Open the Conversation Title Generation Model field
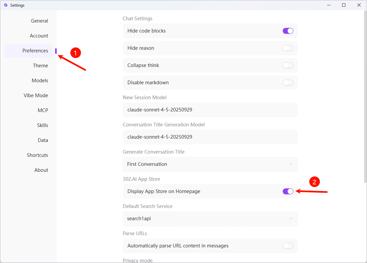367x263 pixels. click(210, 137)
